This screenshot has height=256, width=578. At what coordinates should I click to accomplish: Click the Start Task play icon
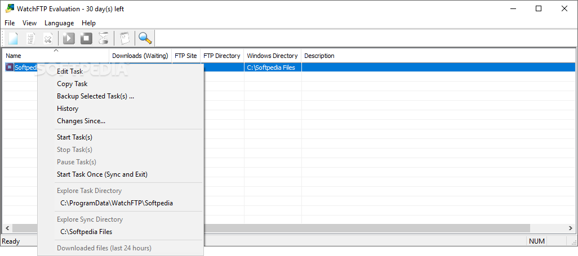(x=69, y=38)
